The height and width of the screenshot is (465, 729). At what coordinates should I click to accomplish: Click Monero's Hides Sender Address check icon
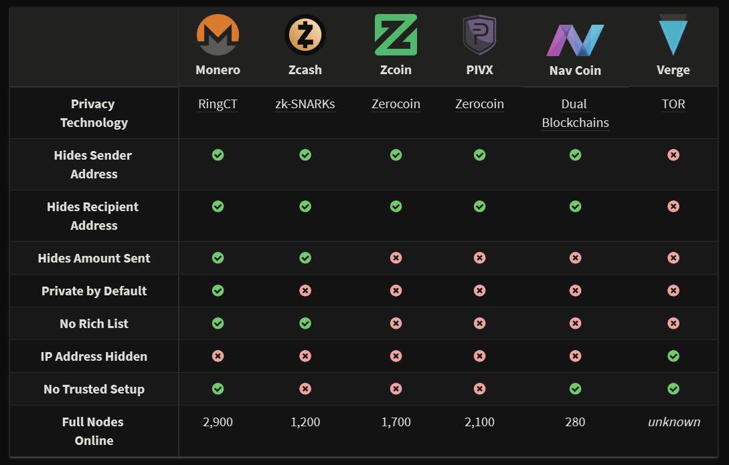pos(218,155)
